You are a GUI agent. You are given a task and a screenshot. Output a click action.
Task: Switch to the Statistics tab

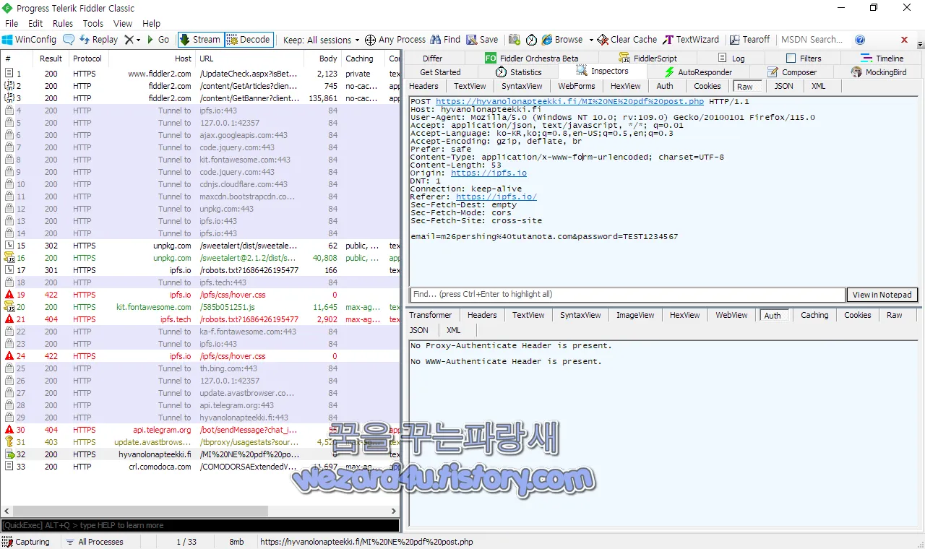[518, 72]
